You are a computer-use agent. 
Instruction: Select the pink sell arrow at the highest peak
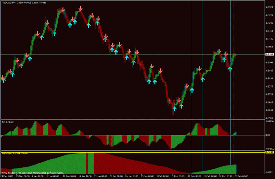[x=81, y=8]
